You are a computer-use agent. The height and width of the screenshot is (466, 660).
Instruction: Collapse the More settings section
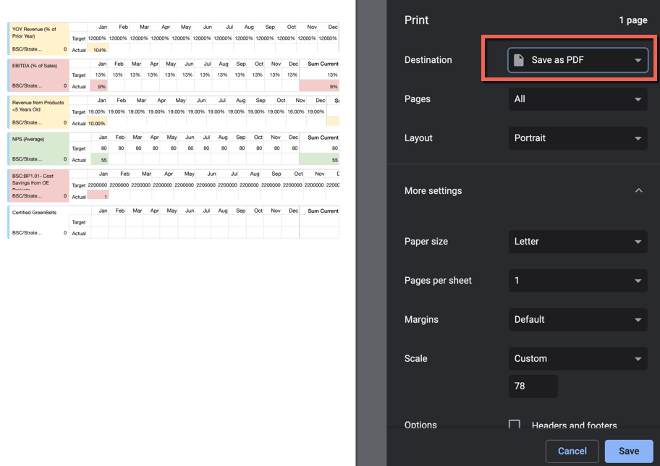pyautogui.click(x=638, y=191)
